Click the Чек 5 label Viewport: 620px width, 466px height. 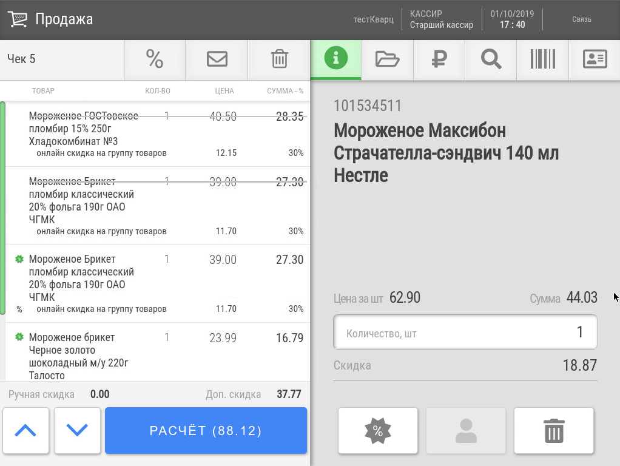pyautogui.click(x=21, y=59)
